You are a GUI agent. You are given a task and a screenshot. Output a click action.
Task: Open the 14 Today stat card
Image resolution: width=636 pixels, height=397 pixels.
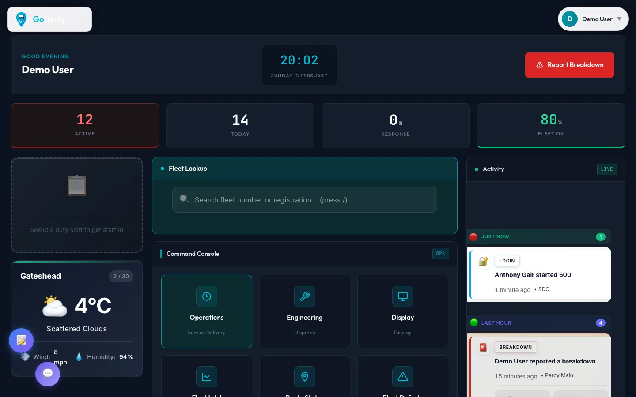pos(240,126)
